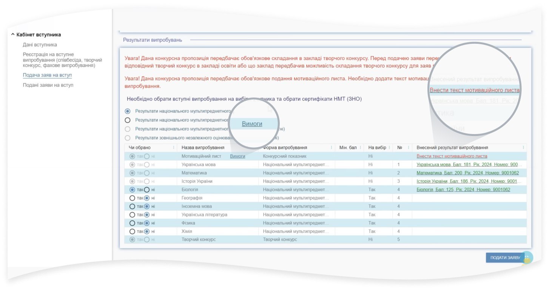
Task: Open column menu dots for 'Чи обрано' header
Action: tap(174, 148)
